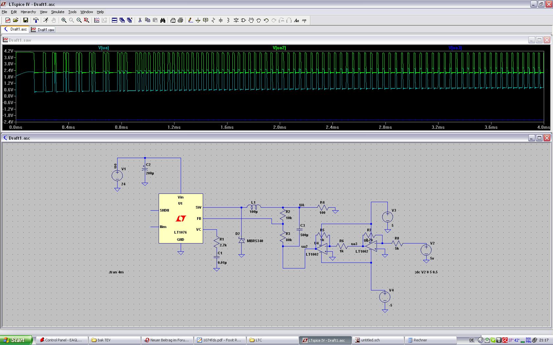Open the Control Panel hammer icon
Screen dimensions: 553x345
tap(36, 20)
